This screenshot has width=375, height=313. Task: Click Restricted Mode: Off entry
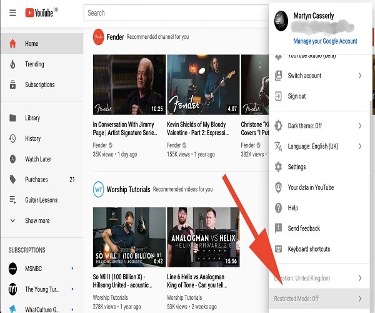click(x=319, y=299)
